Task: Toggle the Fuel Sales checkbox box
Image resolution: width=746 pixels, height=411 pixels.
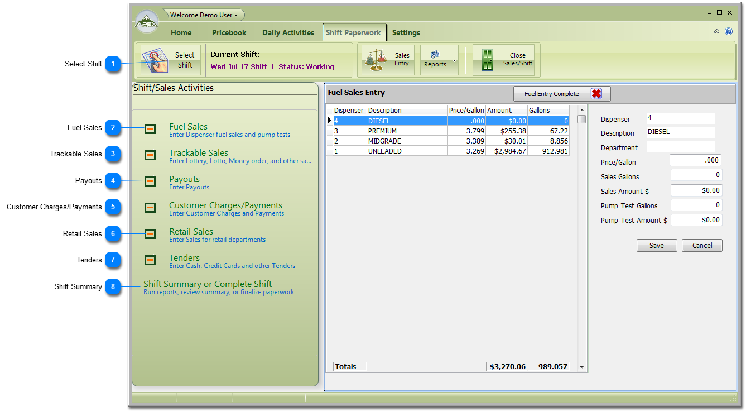Action: [x=150, y=129]
